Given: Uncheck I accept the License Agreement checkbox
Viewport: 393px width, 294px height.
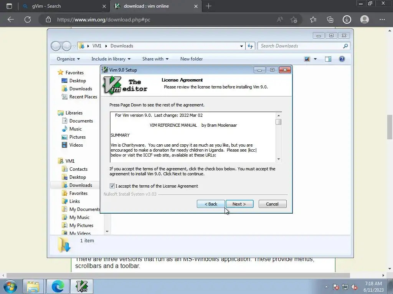Looking at the screenshot, I should tap(112, 186).
